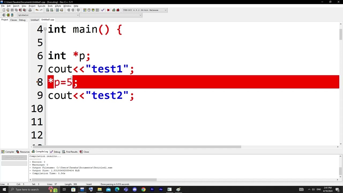The width and height of the screenshot is (343, 193).
Task: Open the Search menu
Action: coord(16,6)
